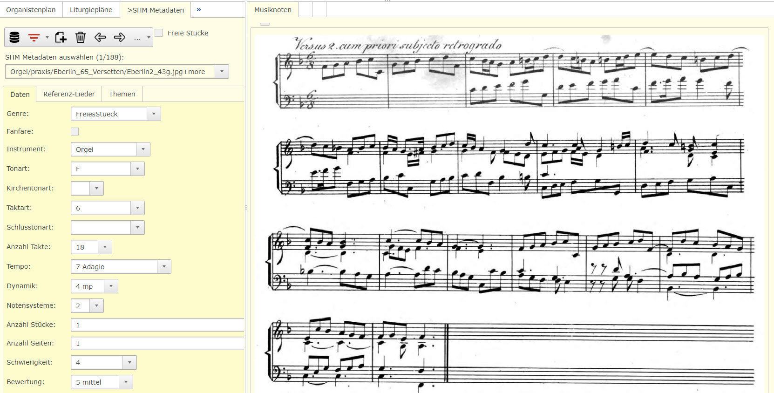Expand the Tempo Adagio dropdown

[x=164, y=267]
